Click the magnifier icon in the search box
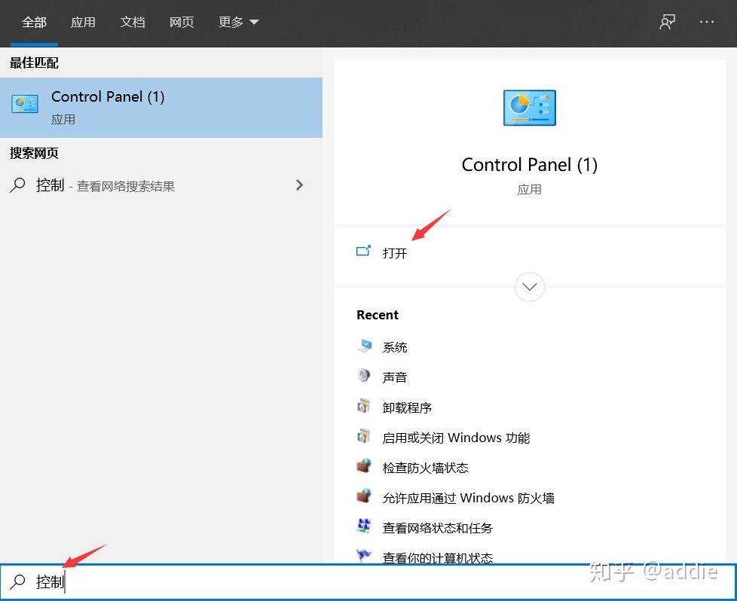 pos(16,581)
